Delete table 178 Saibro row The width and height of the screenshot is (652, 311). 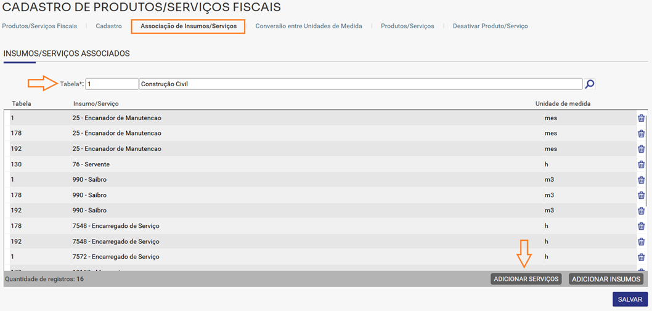641,195
